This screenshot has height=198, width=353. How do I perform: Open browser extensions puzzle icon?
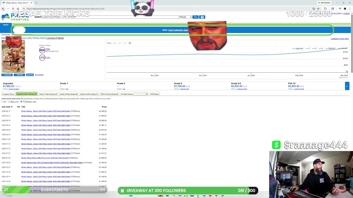pyautogui.click(x=325, y=9)
